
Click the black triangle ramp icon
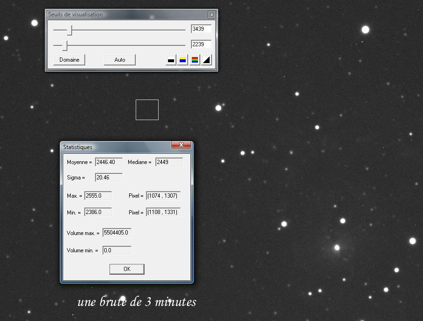click(x=206, y=60)
